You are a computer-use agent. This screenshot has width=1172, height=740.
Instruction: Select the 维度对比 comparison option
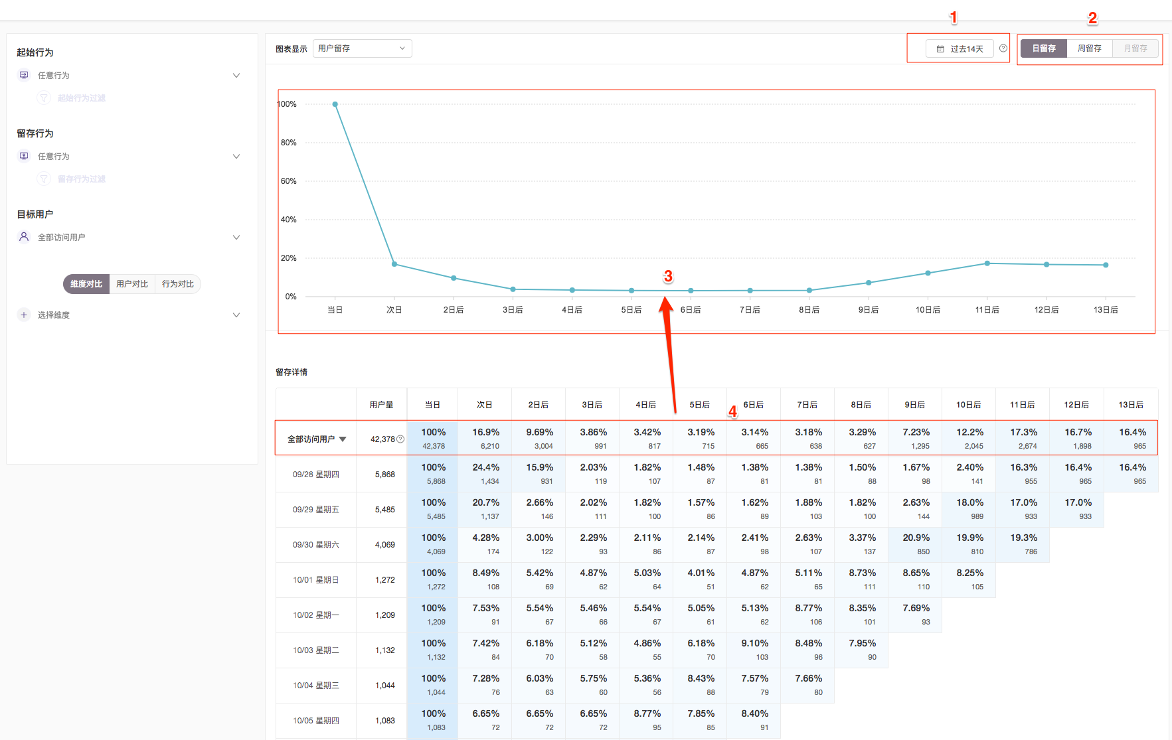(86, 284)
